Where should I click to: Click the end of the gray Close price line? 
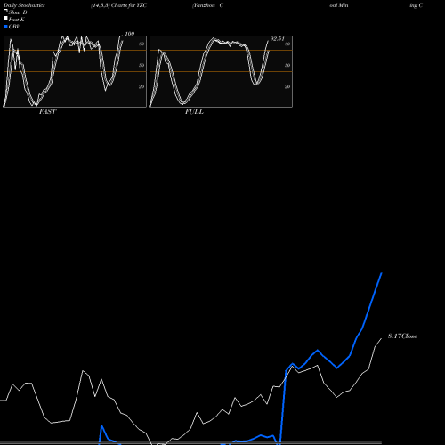(x=382, y=338)
